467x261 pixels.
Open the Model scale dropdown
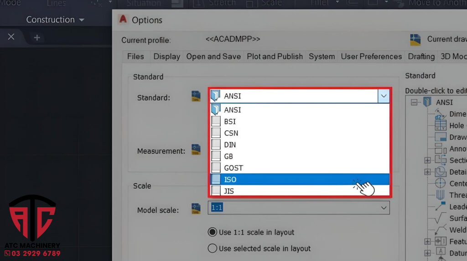[383, 208]
